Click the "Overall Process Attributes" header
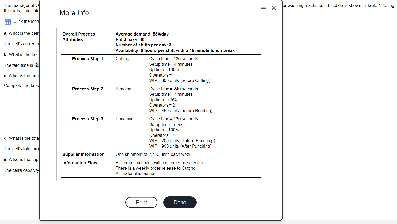This screenshot has width=397, height=224. pos(79,37)
